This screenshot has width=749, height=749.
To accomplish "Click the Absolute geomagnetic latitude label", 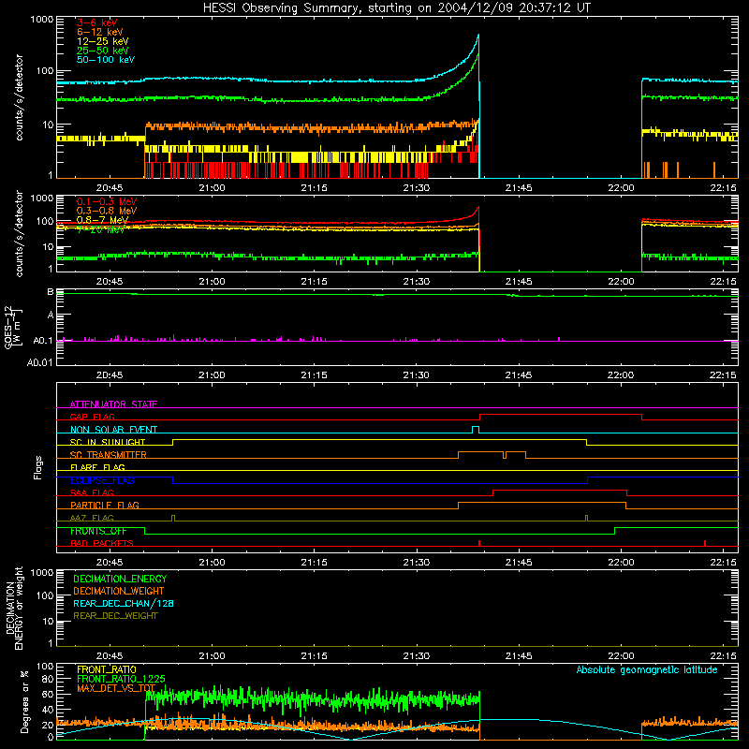I will point(647,669).
